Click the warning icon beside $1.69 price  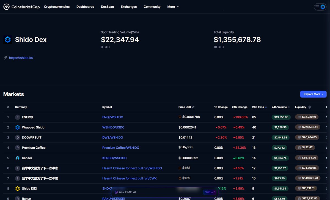(x=180, y=178)
